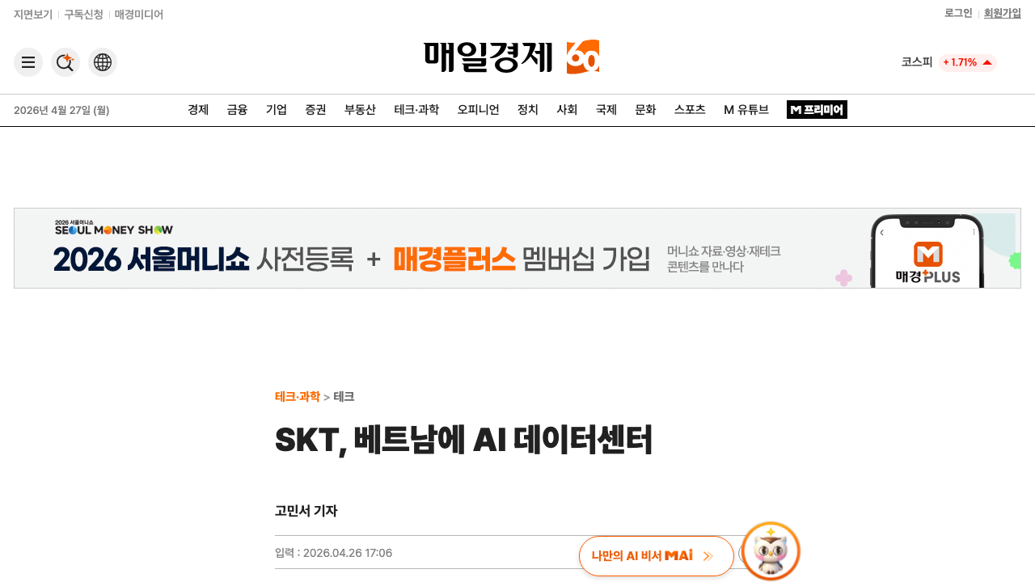Select 오피니언 menu item
The image size is (1035, 582).
pyautogui.click(x=478, y=110)
